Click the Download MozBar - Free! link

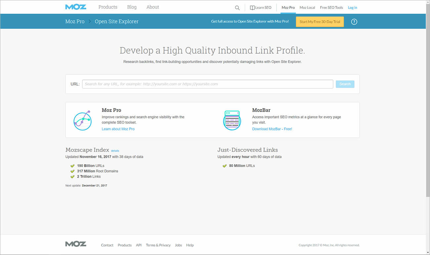(272, 129)
